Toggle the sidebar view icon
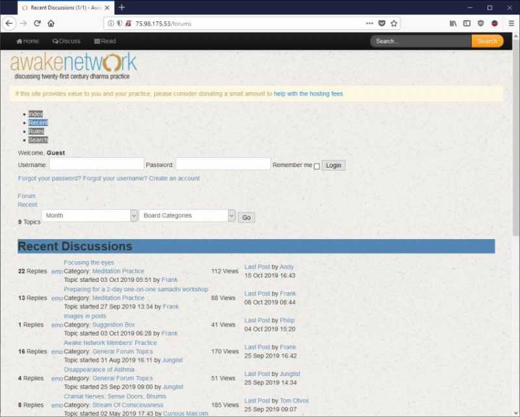 [x=467, y=23]
